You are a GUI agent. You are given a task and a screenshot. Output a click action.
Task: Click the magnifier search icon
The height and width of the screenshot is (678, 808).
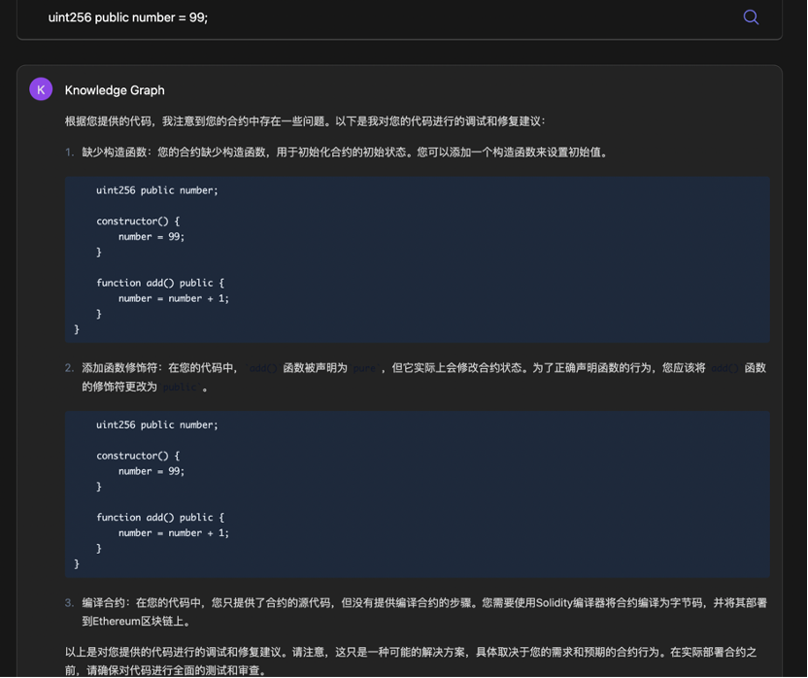click(x=751, y=17)
